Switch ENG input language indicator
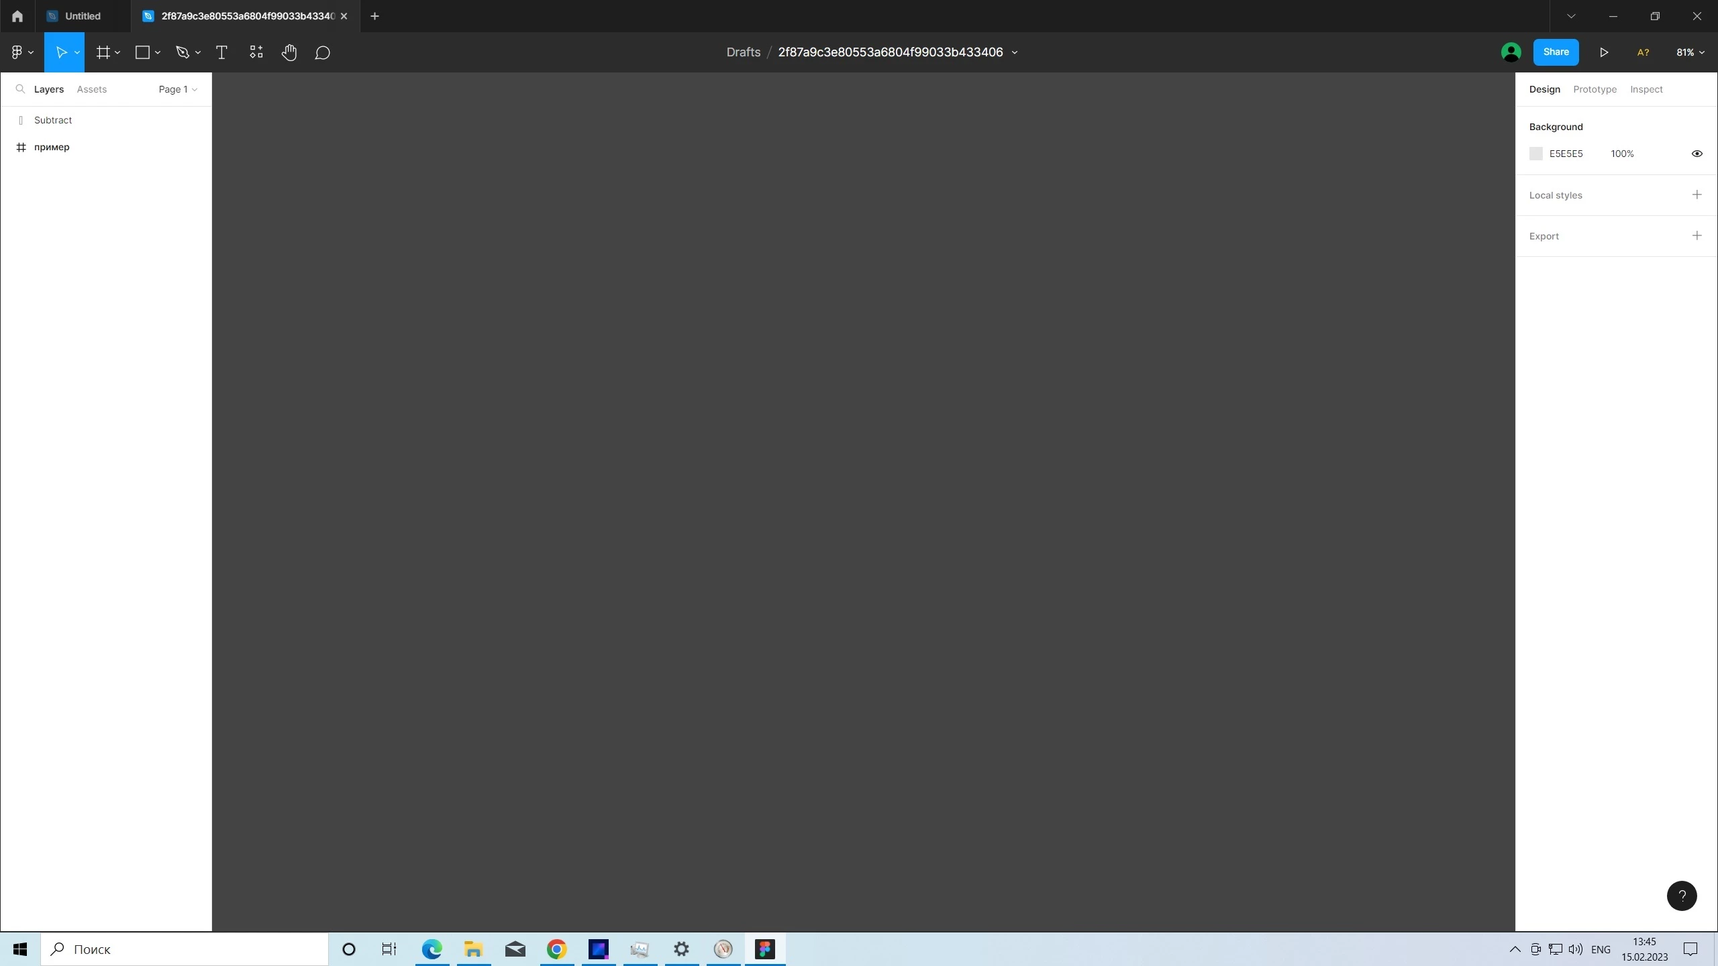Viewport: 1718px width, 966px height. [1601, 949]
